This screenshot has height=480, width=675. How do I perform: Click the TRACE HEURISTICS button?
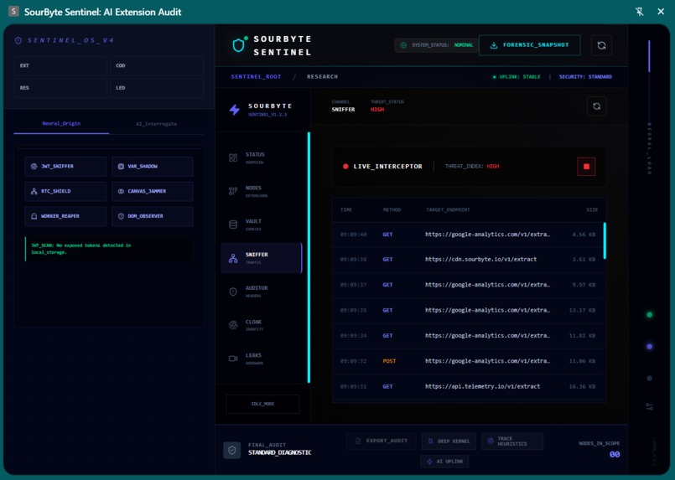[512, 441]
